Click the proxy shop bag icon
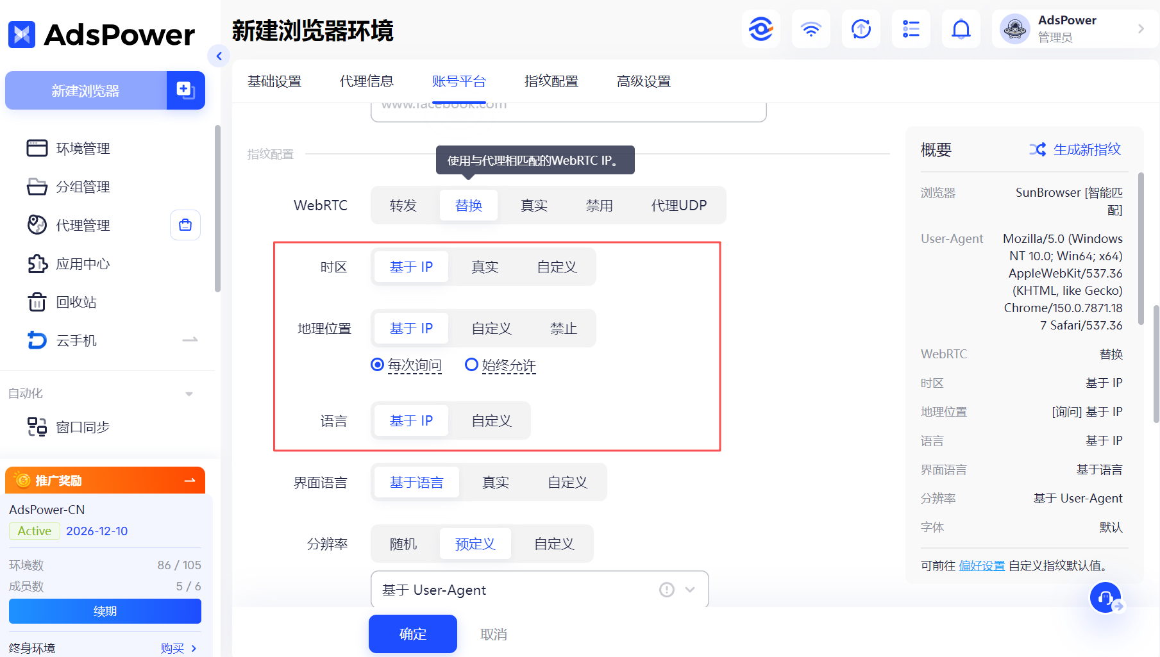This screenshot has width=1160, height=657. [185, 225]
